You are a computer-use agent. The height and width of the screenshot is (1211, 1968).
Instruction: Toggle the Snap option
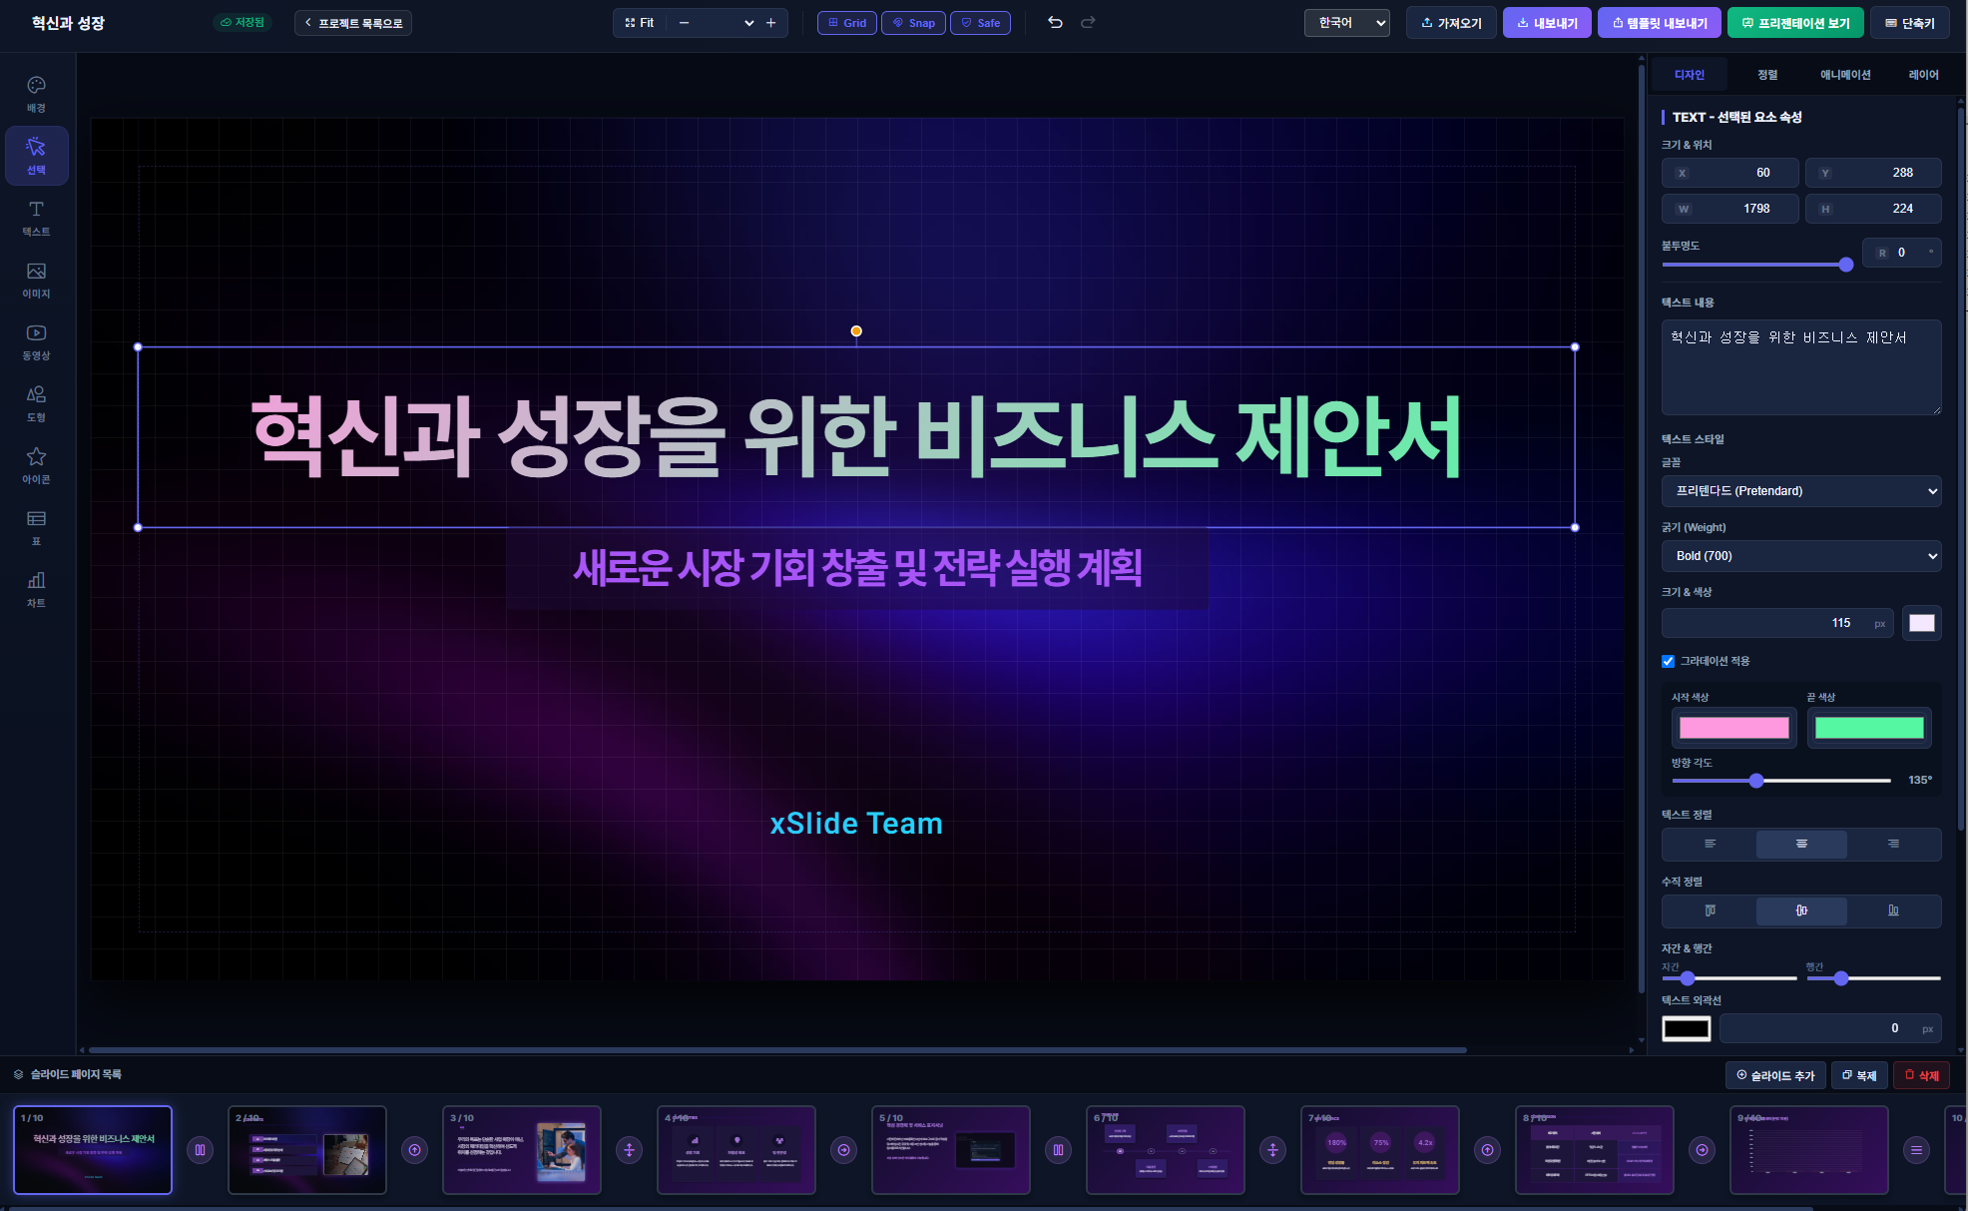(913, 23)
